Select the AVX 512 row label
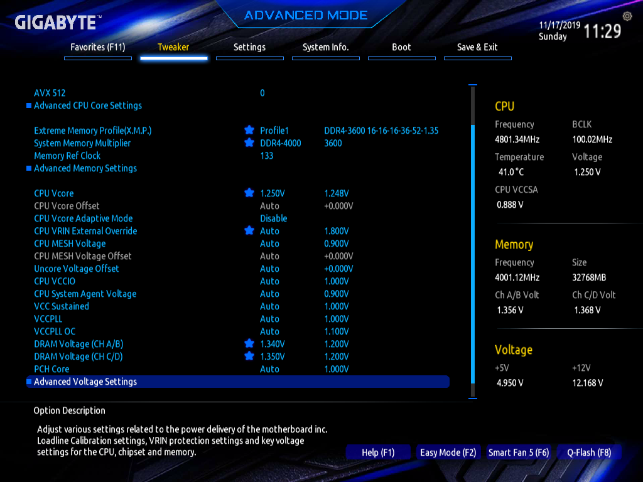 point(50,93)
